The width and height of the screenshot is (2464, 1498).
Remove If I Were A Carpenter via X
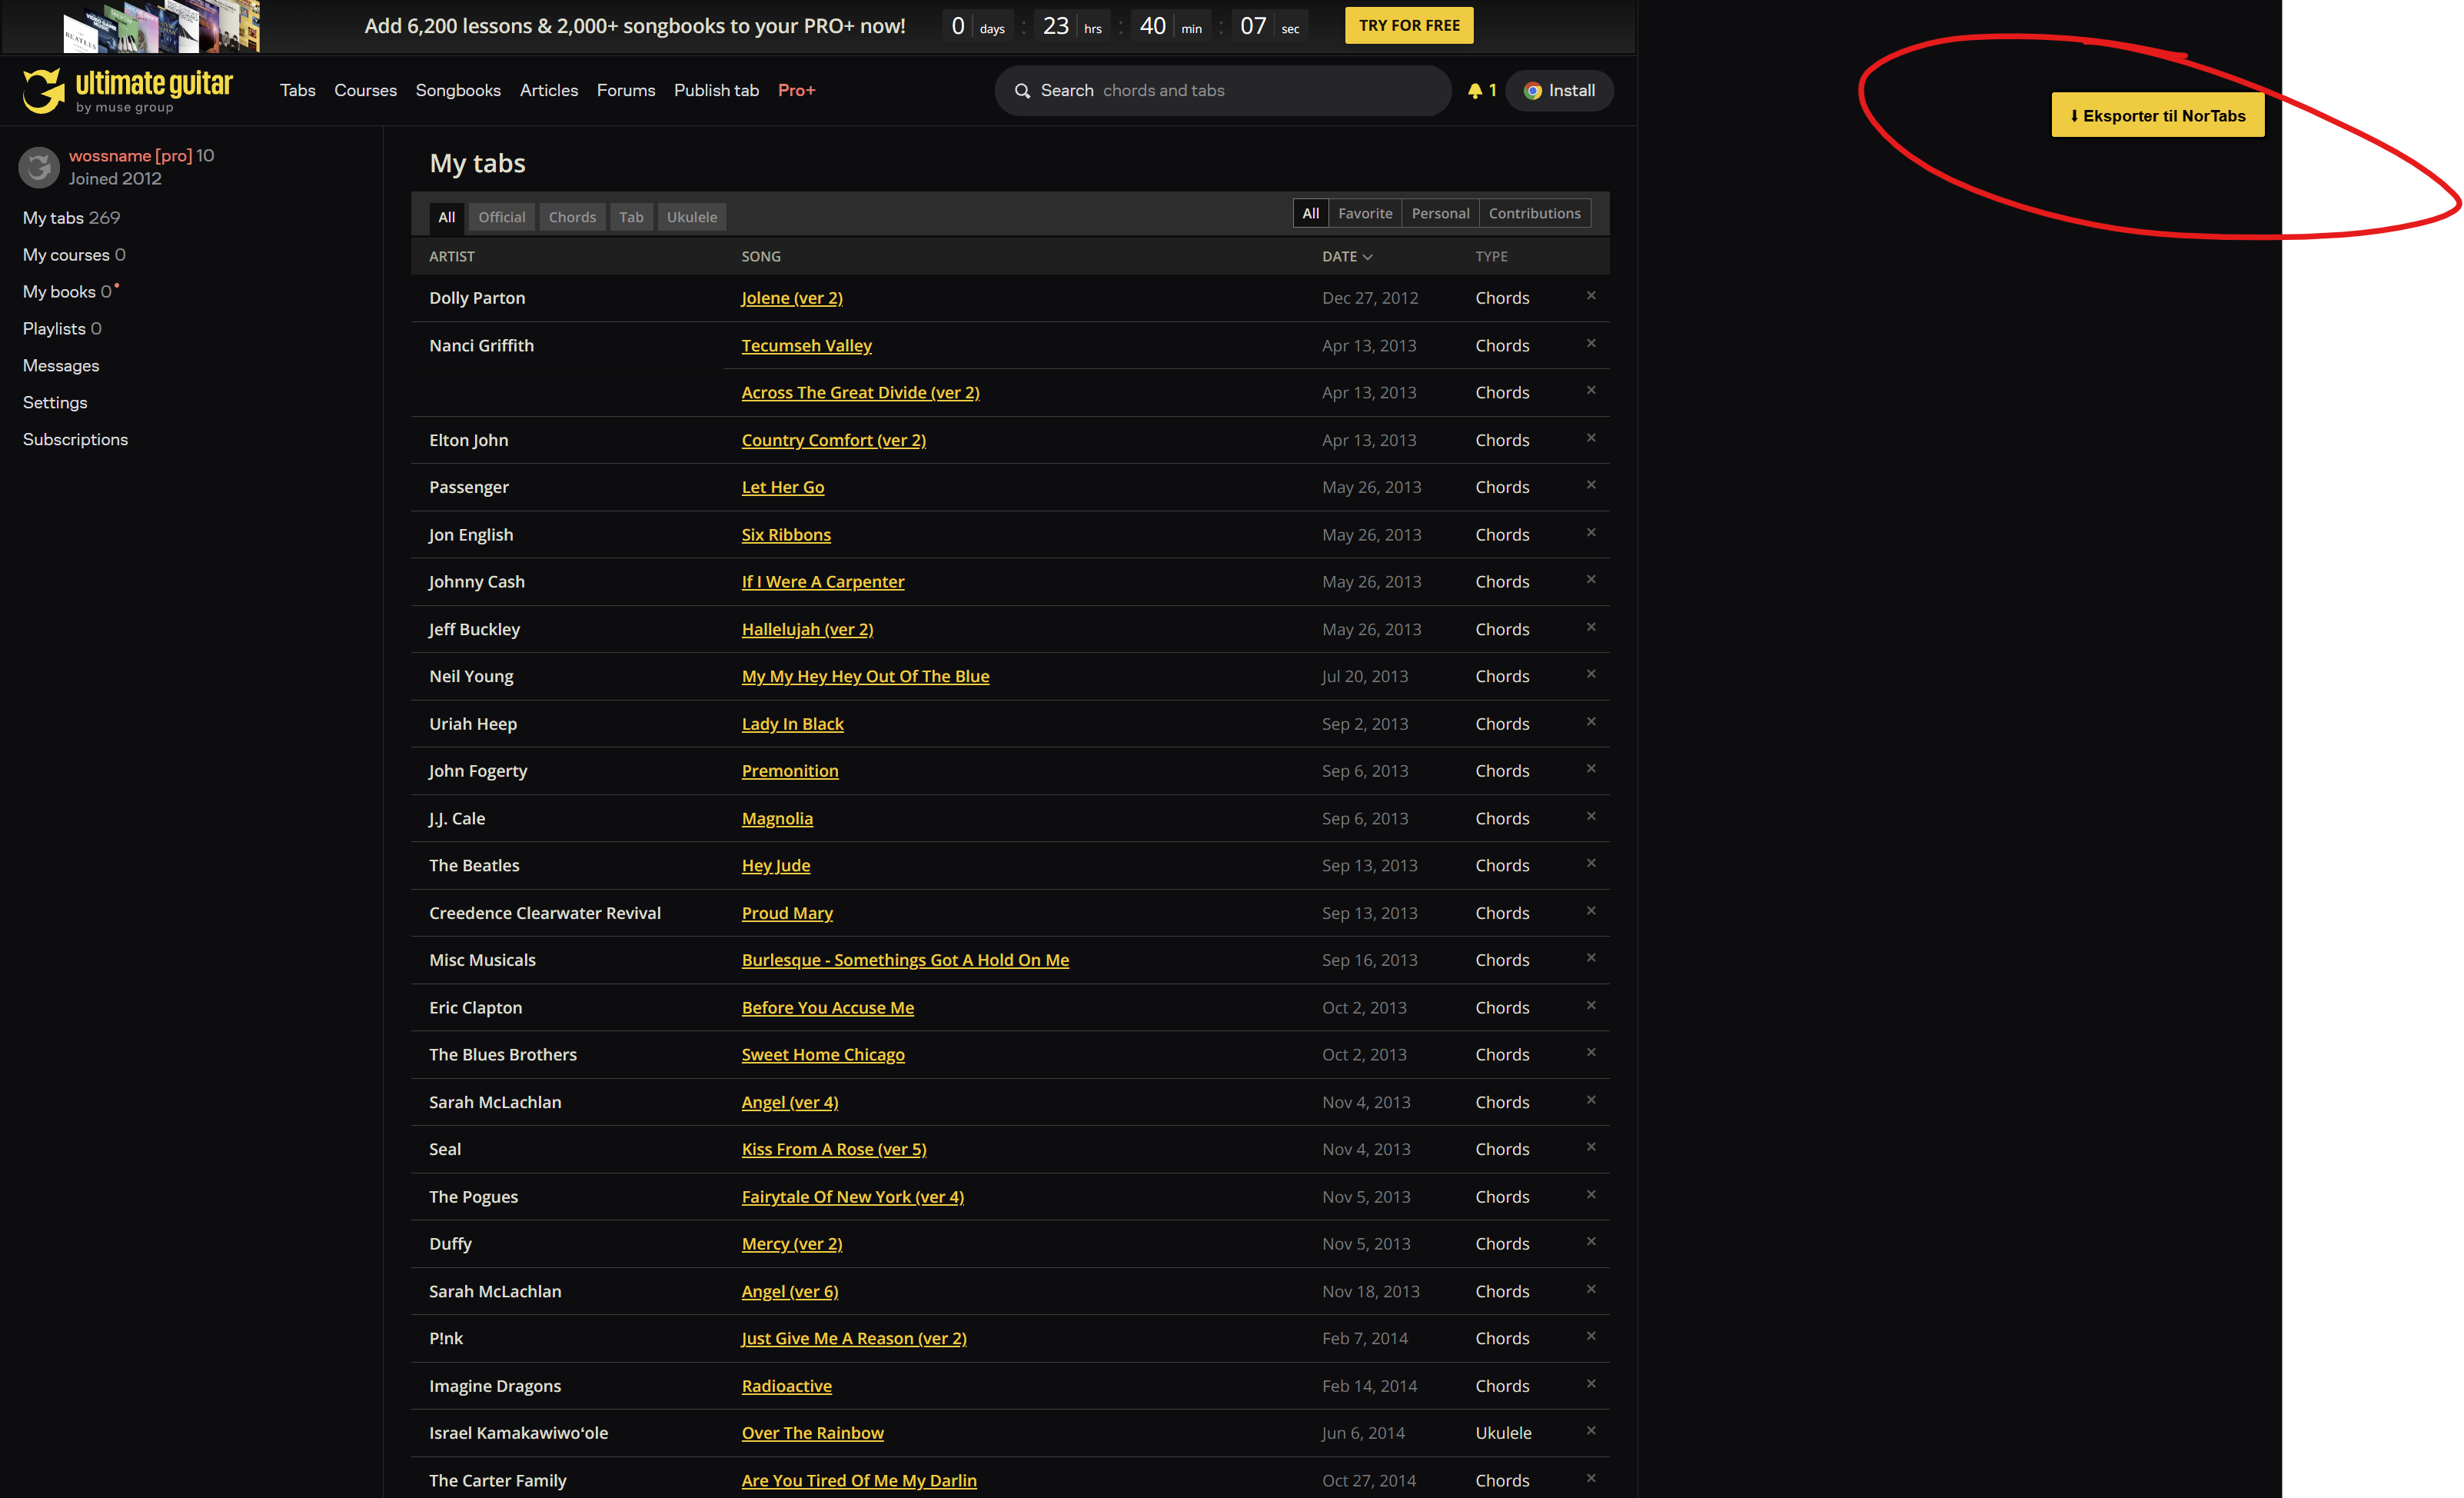point(1591,579)
